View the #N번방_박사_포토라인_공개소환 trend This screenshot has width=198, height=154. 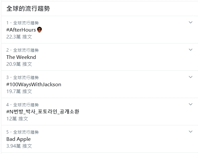tap(43, 112)
